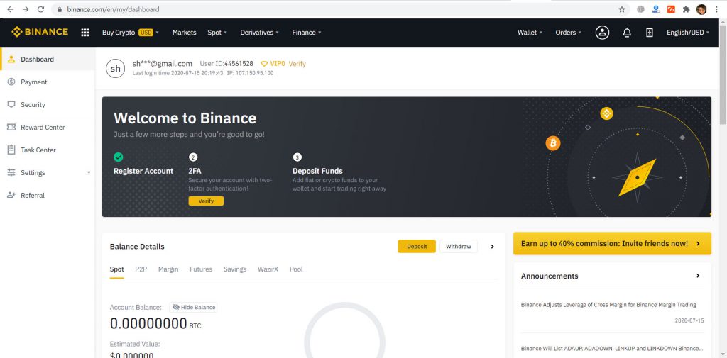Click the Reward Center ticket icon

click(11, 128)
